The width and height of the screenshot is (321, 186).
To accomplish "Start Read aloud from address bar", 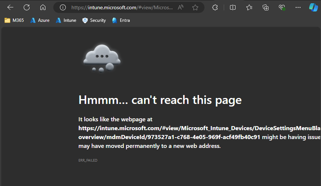I will pyautogui.click(x=180, y=7).
